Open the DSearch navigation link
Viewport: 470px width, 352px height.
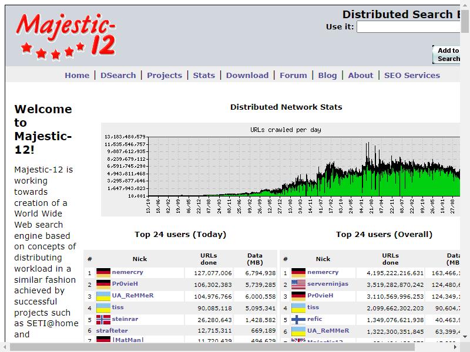(118, 76)
